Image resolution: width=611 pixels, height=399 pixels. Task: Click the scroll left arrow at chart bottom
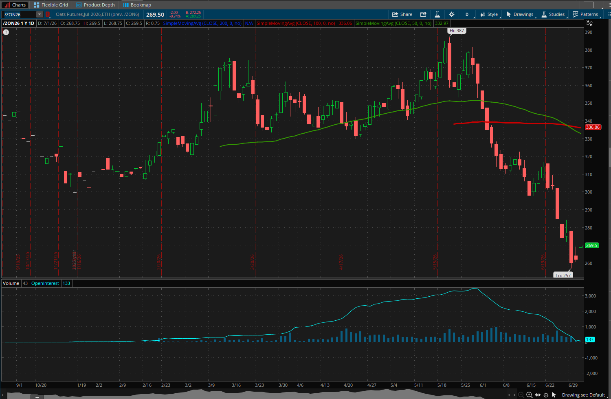click(x=509, y=395)
